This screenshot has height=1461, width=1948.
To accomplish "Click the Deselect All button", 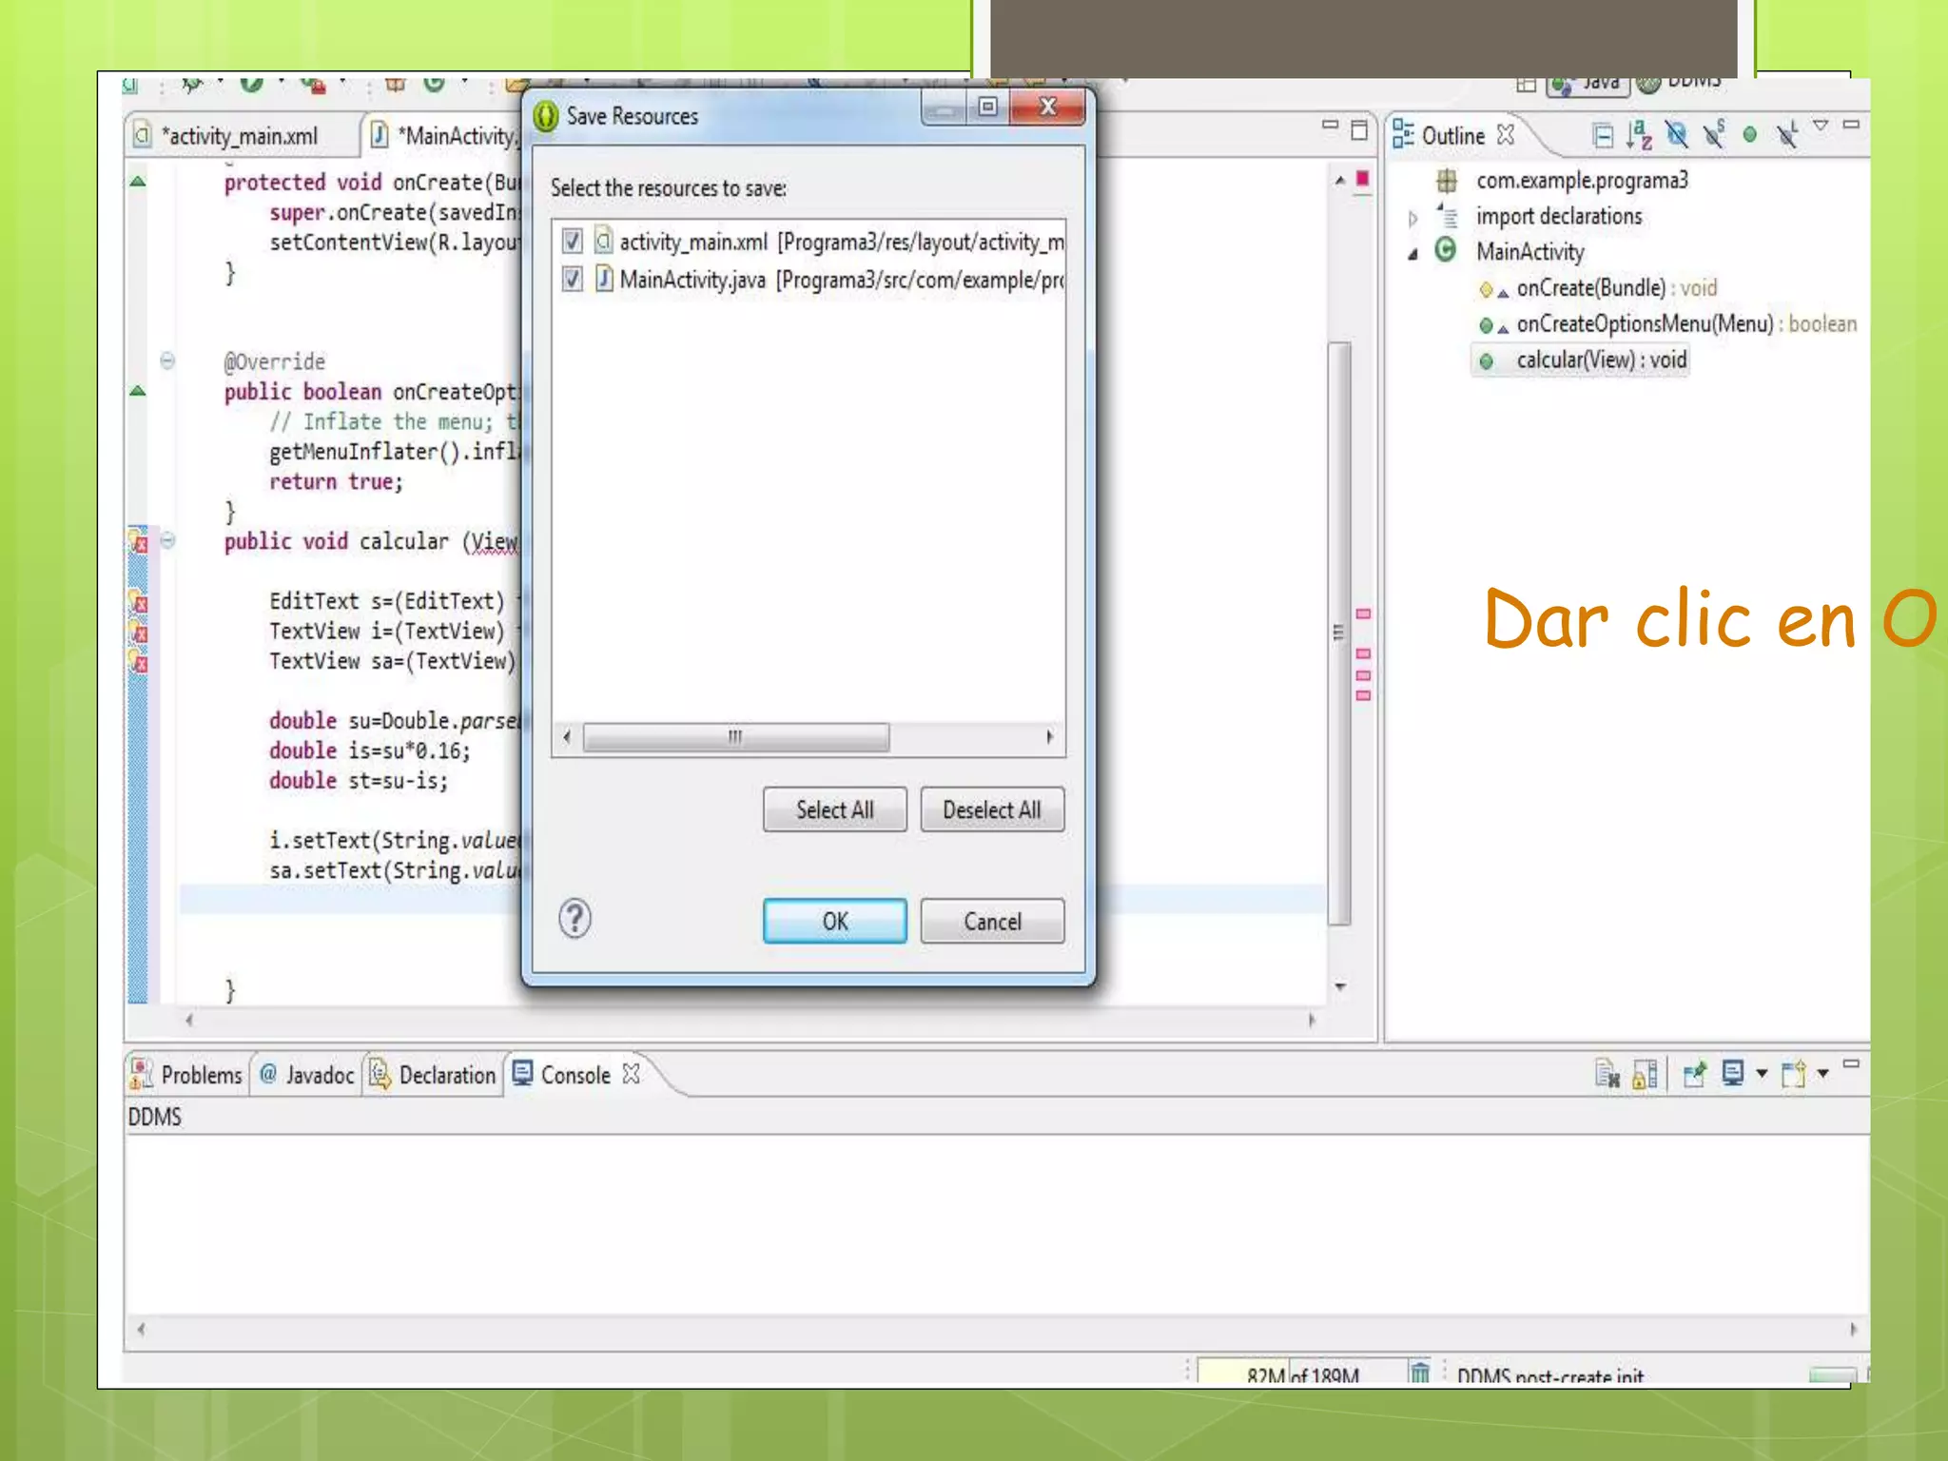I will (991, 809).
